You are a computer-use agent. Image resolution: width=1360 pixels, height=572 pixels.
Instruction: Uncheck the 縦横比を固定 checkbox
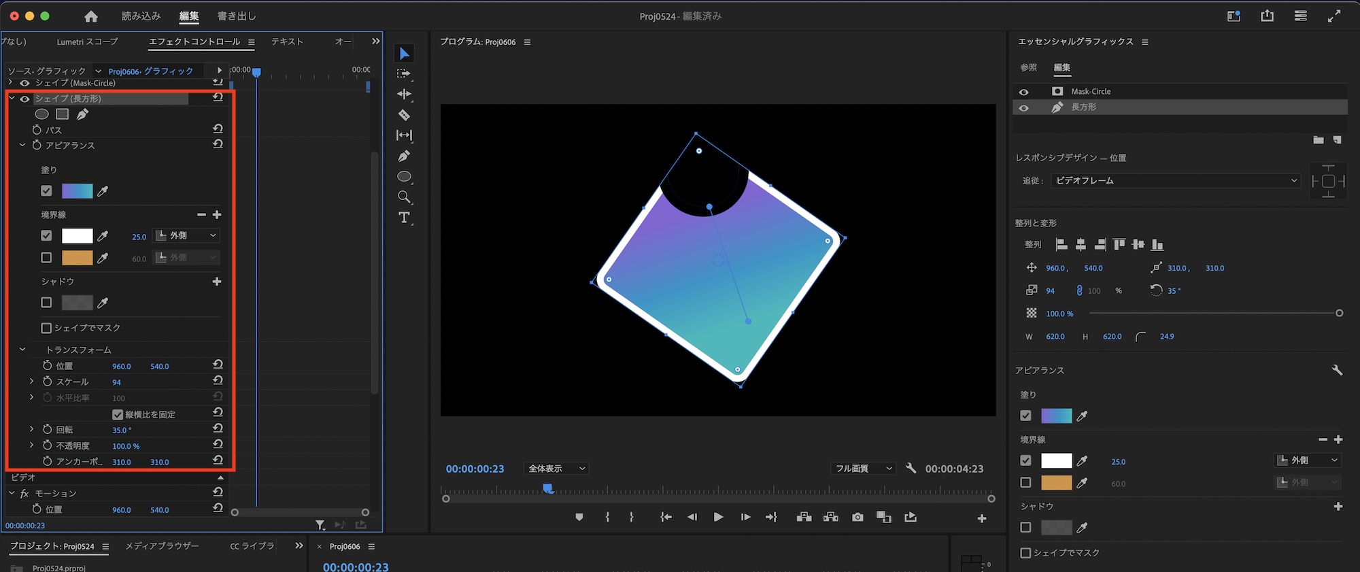tap(118, 414)
